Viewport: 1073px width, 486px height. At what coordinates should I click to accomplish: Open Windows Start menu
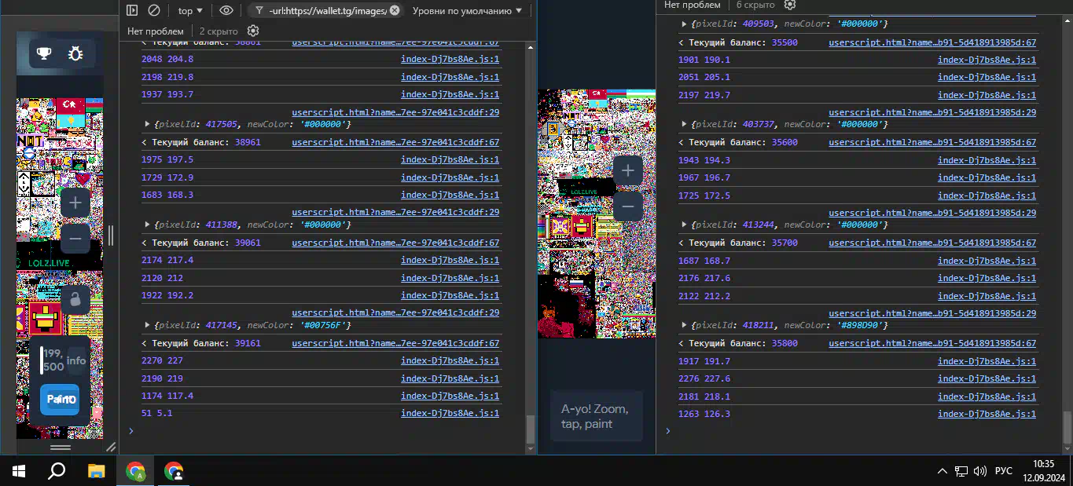tap(19, 471)
